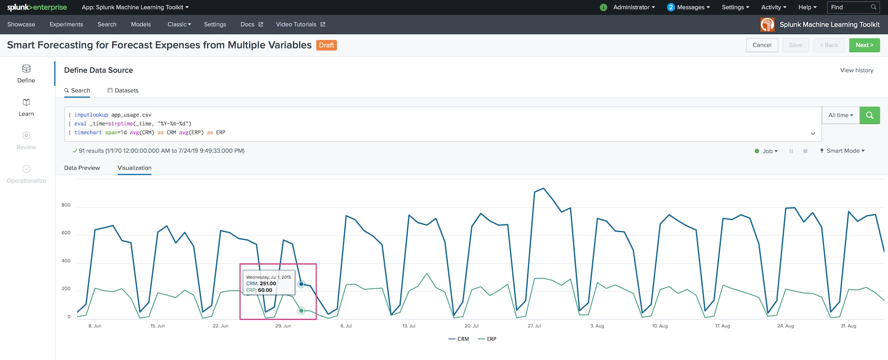Click the Machine Learning Toolkit app logo
Image resolution: width=888 pixels, height=360 pixels.
coord(767,25)
